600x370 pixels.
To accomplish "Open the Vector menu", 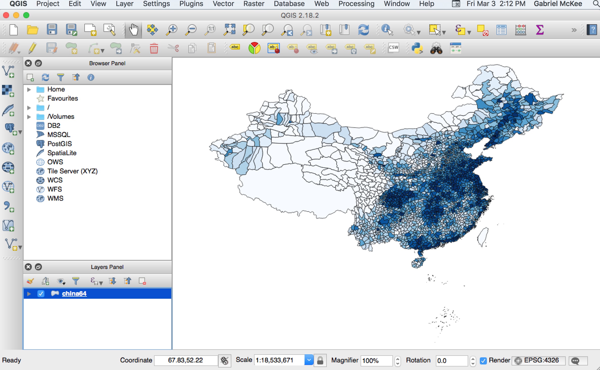I will (x=223, y=4).
